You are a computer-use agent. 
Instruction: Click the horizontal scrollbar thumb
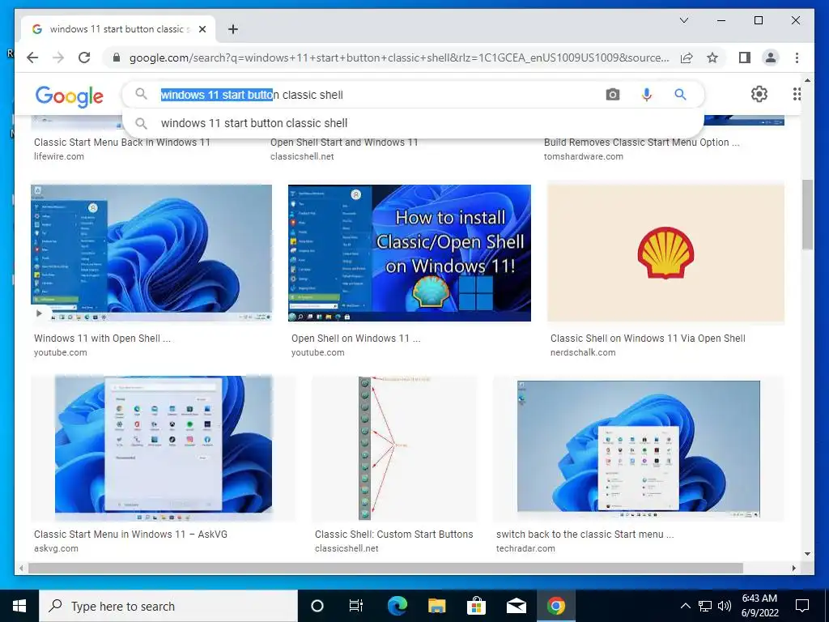(x=385, y=568)
